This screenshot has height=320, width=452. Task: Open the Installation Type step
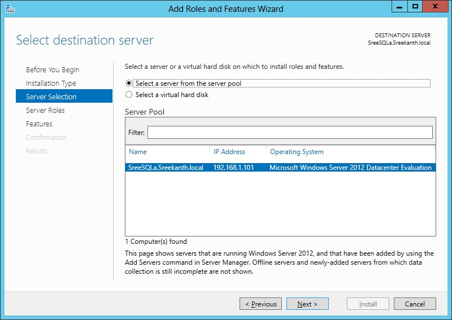pyautogui.click(x=51, y=84)
